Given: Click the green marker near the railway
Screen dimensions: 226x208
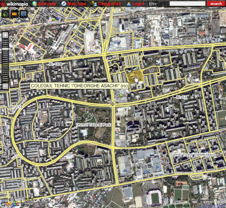Looking at the screenshot, I should tap(53, 20).
